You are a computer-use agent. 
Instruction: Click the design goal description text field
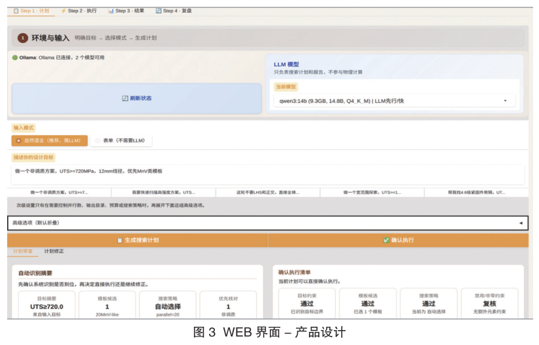coord(268,174)
